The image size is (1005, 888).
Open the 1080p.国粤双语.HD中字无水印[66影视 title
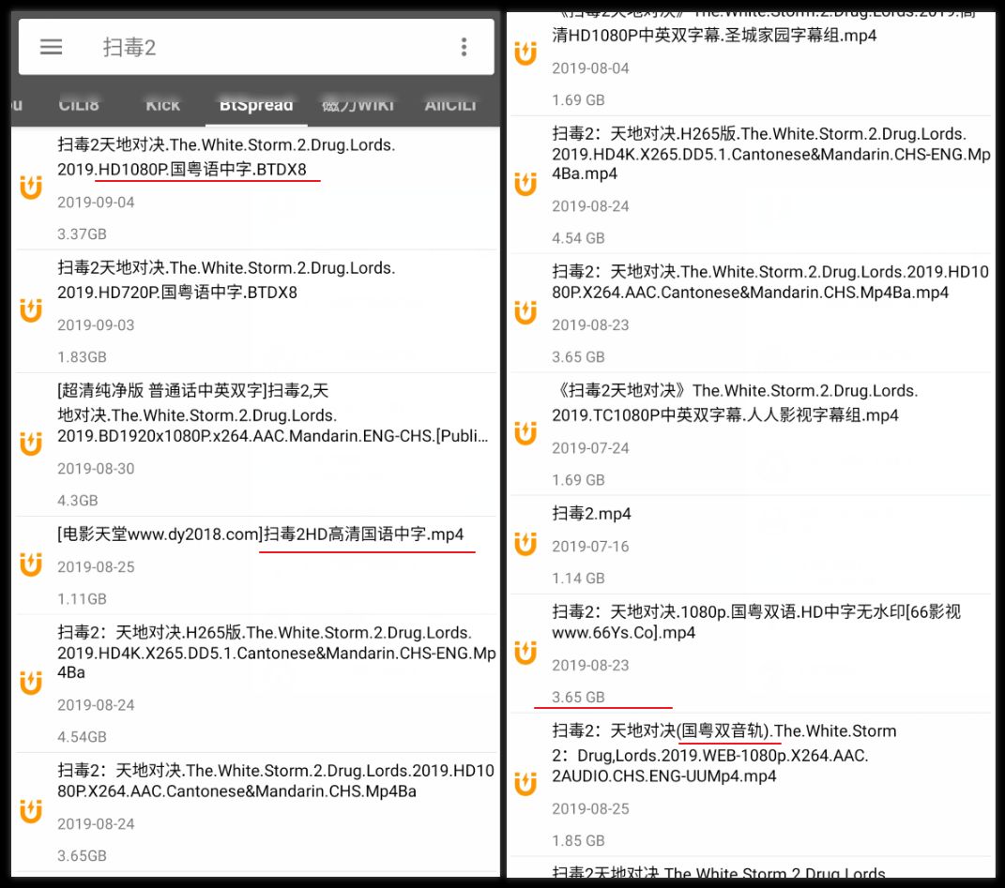756,622
